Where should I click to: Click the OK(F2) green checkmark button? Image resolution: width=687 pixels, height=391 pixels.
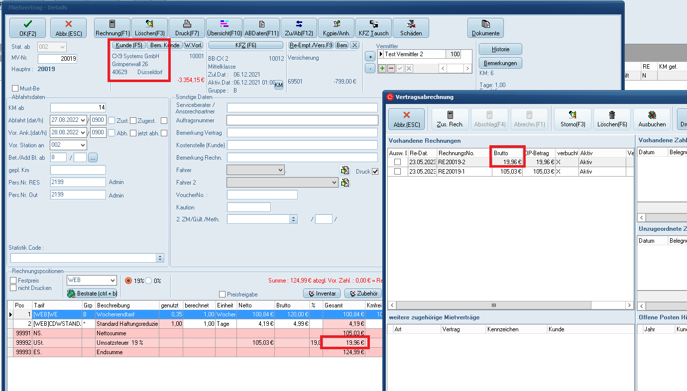click(27, 28)
